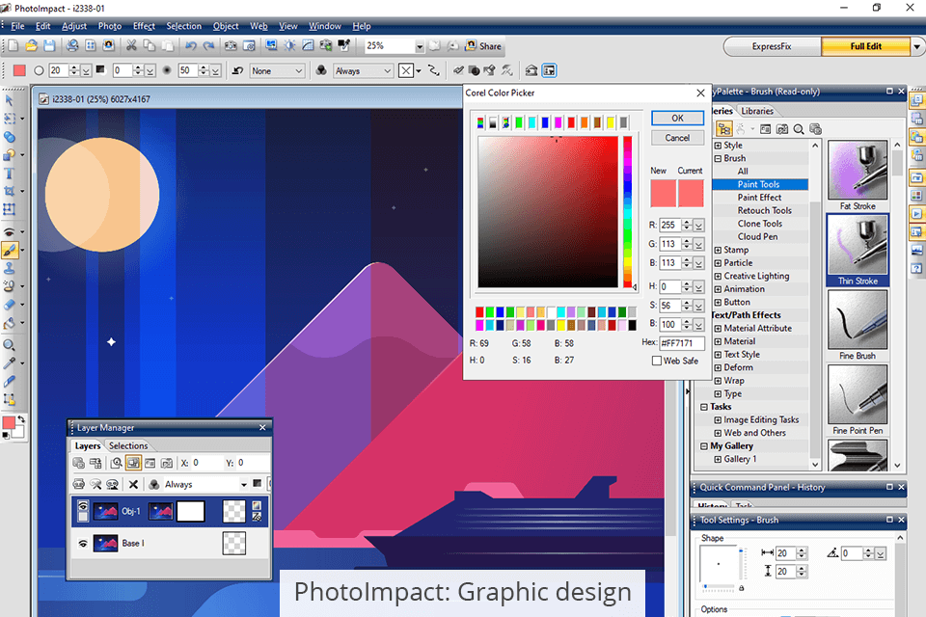
Task: Click the hue slider strip in Color Picker
Action: [x=627, y=211]
